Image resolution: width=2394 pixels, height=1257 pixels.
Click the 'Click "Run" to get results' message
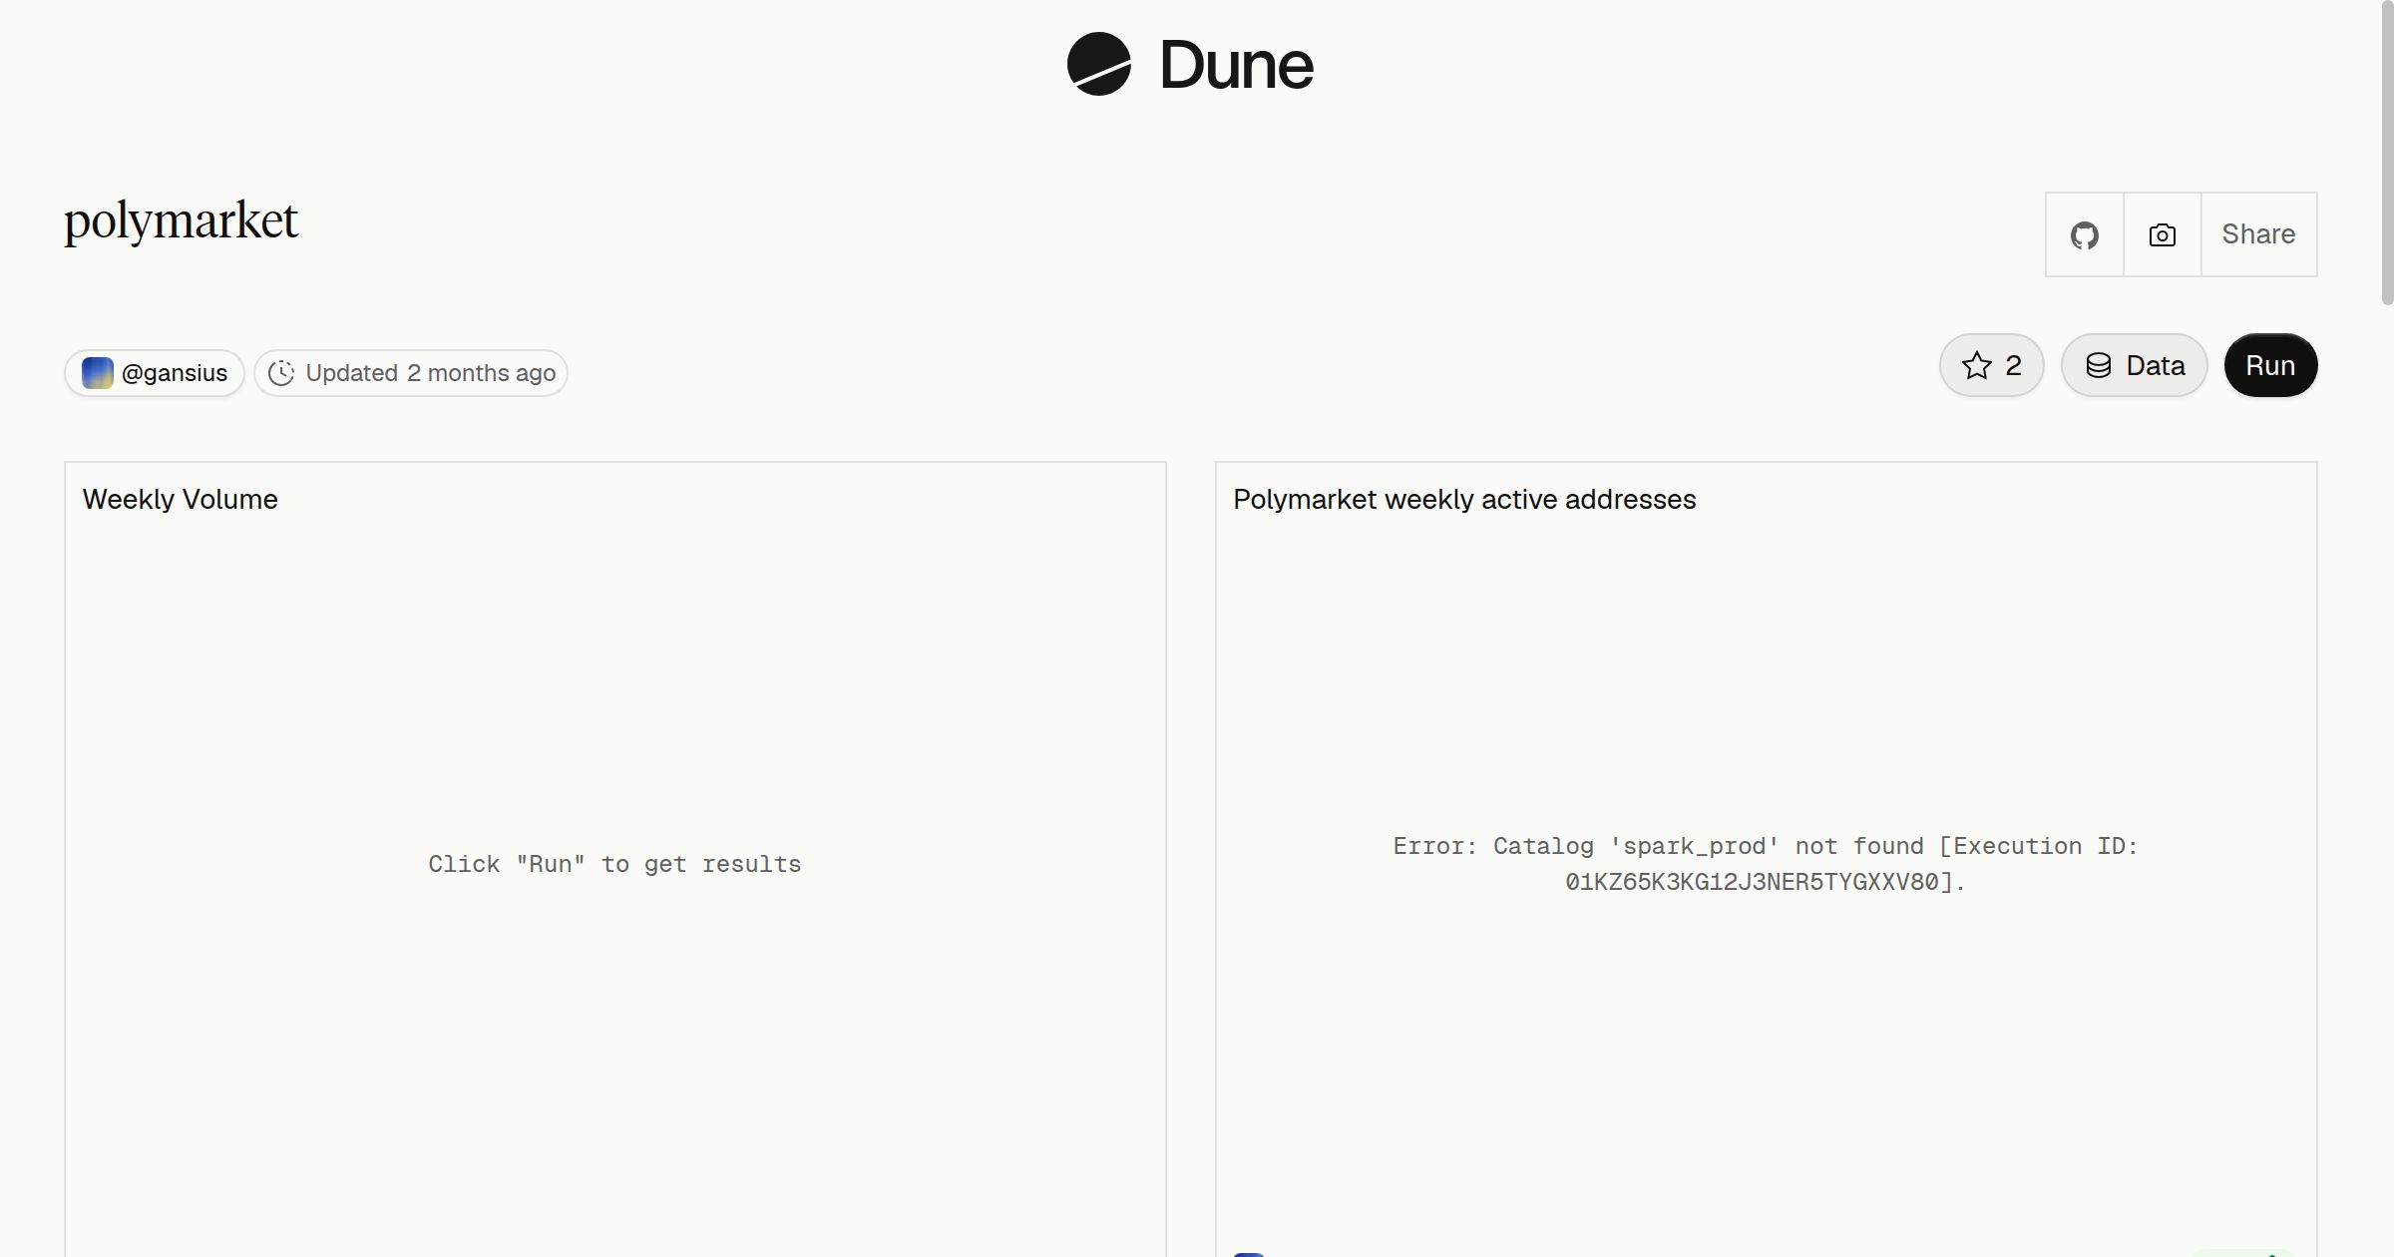[x=614, y=864]
